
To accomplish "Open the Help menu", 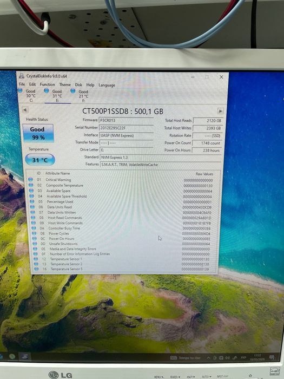I will (x=90, y=85).
